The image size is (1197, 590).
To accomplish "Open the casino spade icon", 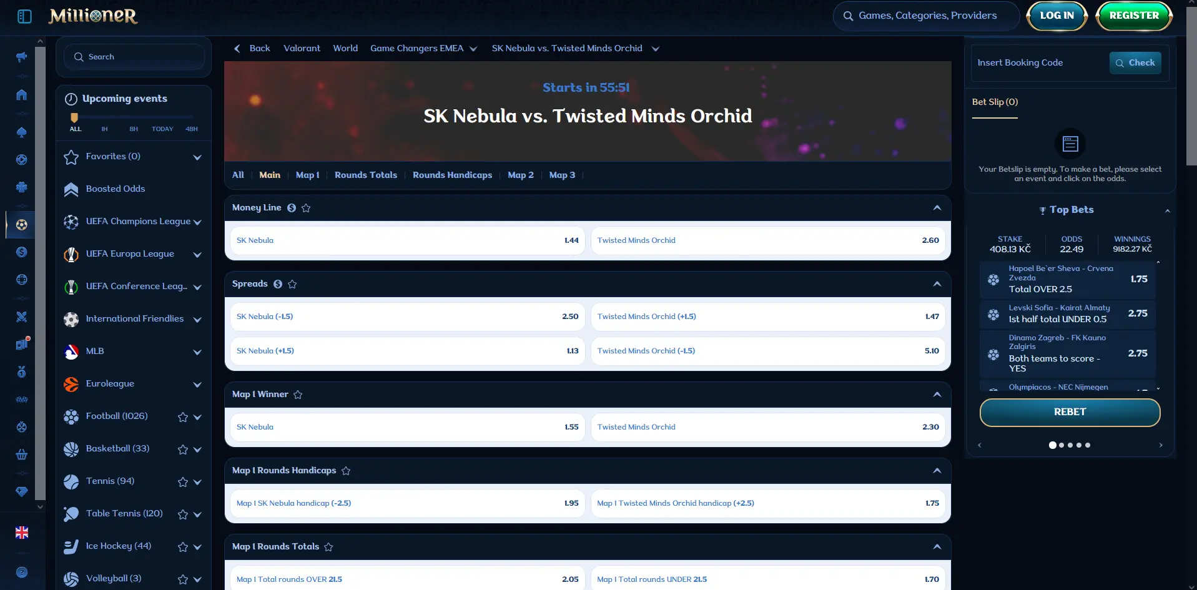I will [22, 132].
